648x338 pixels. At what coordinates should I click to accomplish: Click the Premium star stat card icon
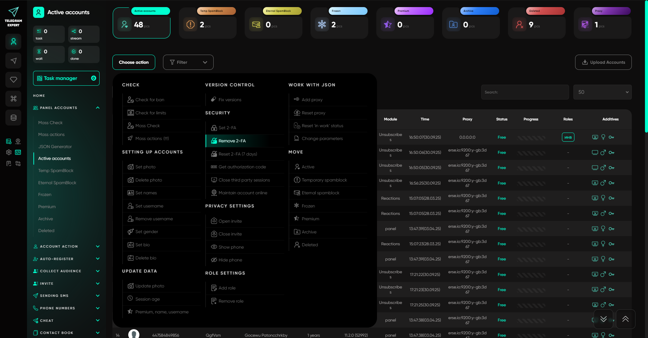click(x=388, y=24)
